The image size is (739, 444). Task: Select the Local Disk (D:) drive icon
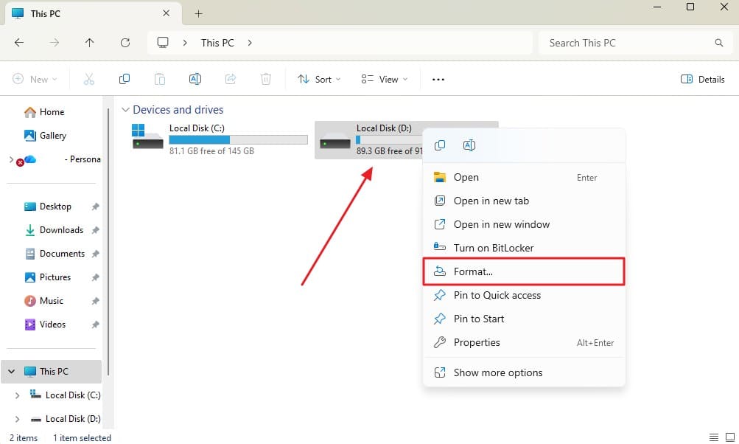tap(335, 141)
